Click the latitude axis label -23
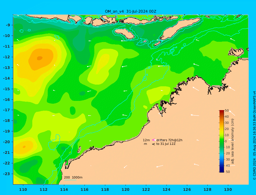This screenshot has height=195, width=256. [7, 174]
